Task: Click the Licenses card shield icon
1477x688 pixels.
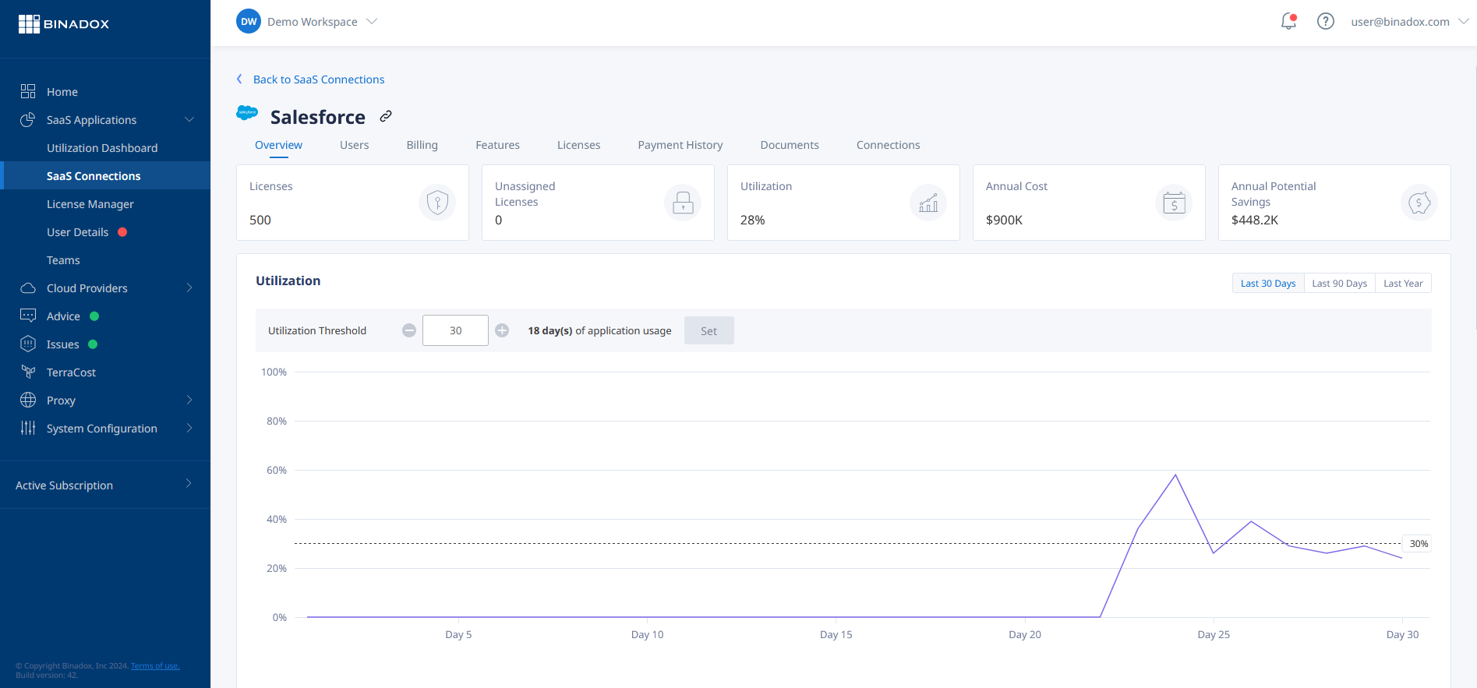Action: pyautogui.click(x=437, y=203)
